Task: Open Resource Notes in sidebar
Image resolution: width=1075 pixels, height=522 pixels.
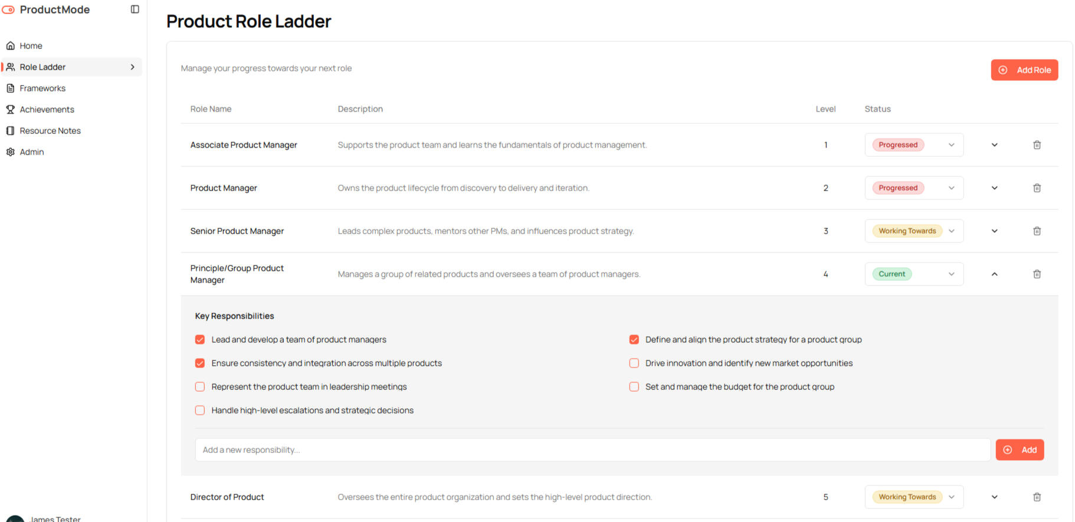Action: pyautogui.click(x=50, y=131)
